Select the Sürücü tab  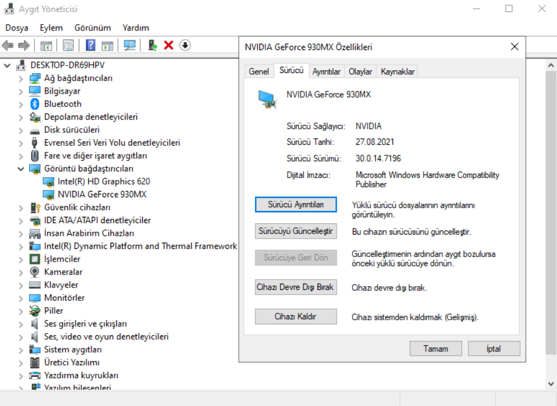291,70
